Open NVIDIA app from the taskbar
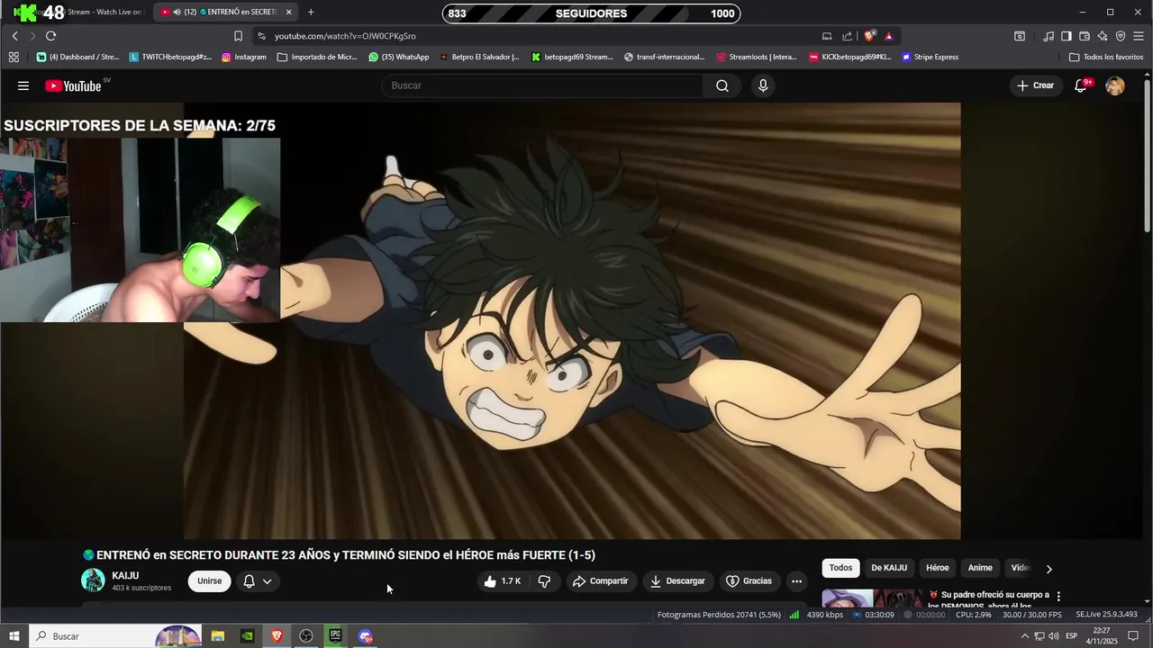Screen dimensions: 1153x648 (x=247, y=636)
